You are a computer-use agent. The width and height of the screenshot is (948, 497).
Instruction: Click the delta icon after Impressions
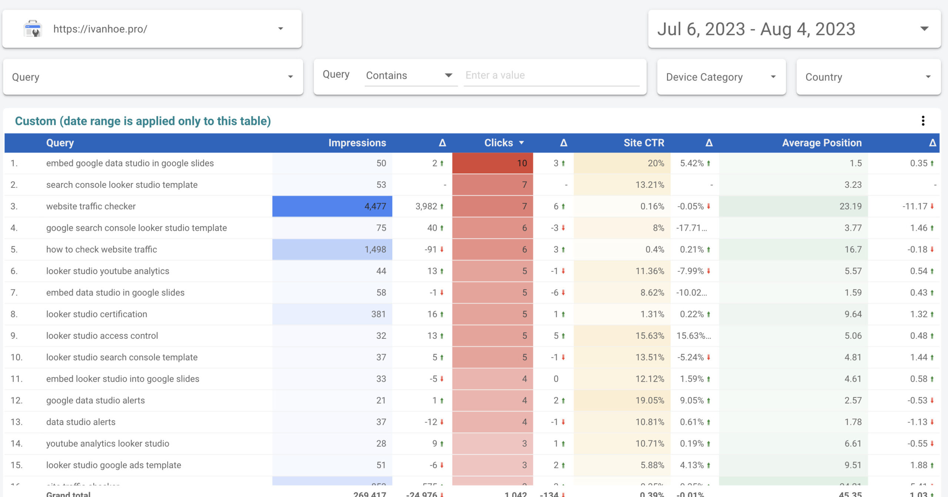click(442, 143)
